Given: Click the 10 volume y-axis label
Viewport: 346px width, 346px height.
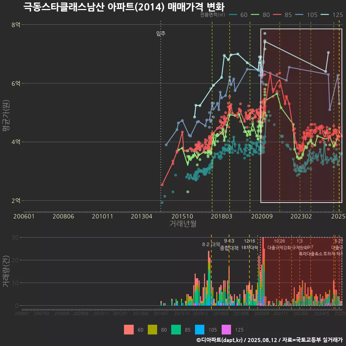Looking at the screenshot, I should tap(15, 283).
